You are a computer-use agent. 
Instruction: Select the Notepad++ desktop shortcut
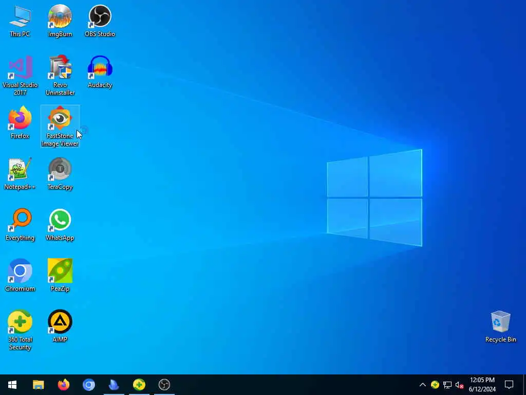(20, 174)
